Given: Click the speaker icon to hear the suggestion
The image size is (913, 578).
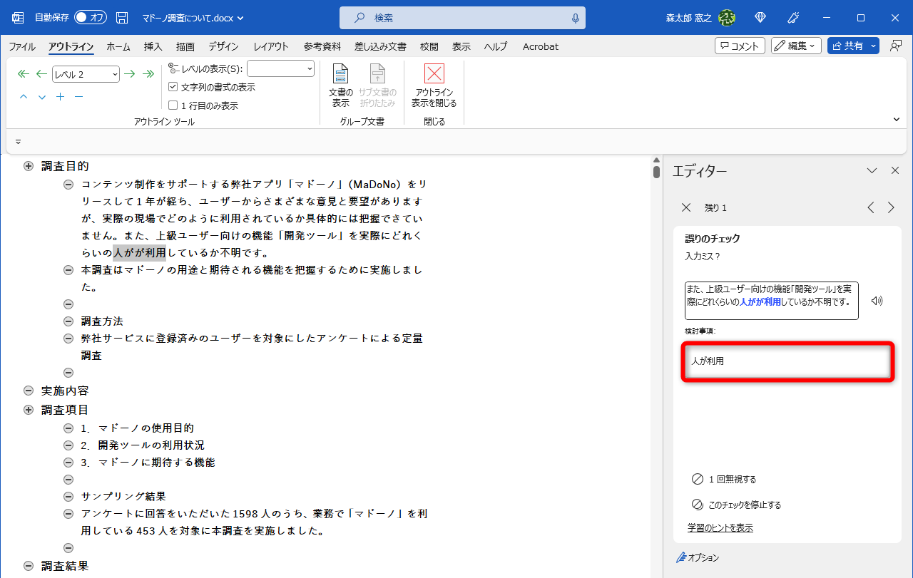Looking at the screenshot, I should 875,301.
